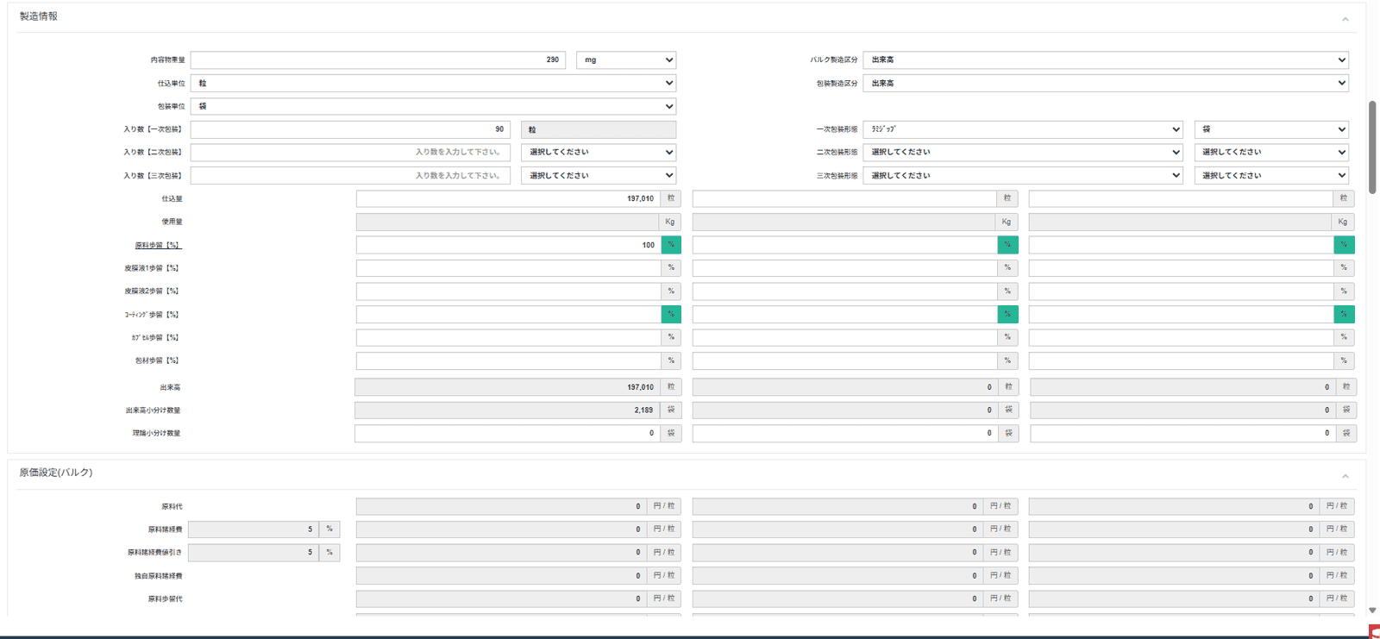The width and height of the screenshot is (1380, 639).
Task: Click the green % button beside 原料歩留 100
Action: 671,245
